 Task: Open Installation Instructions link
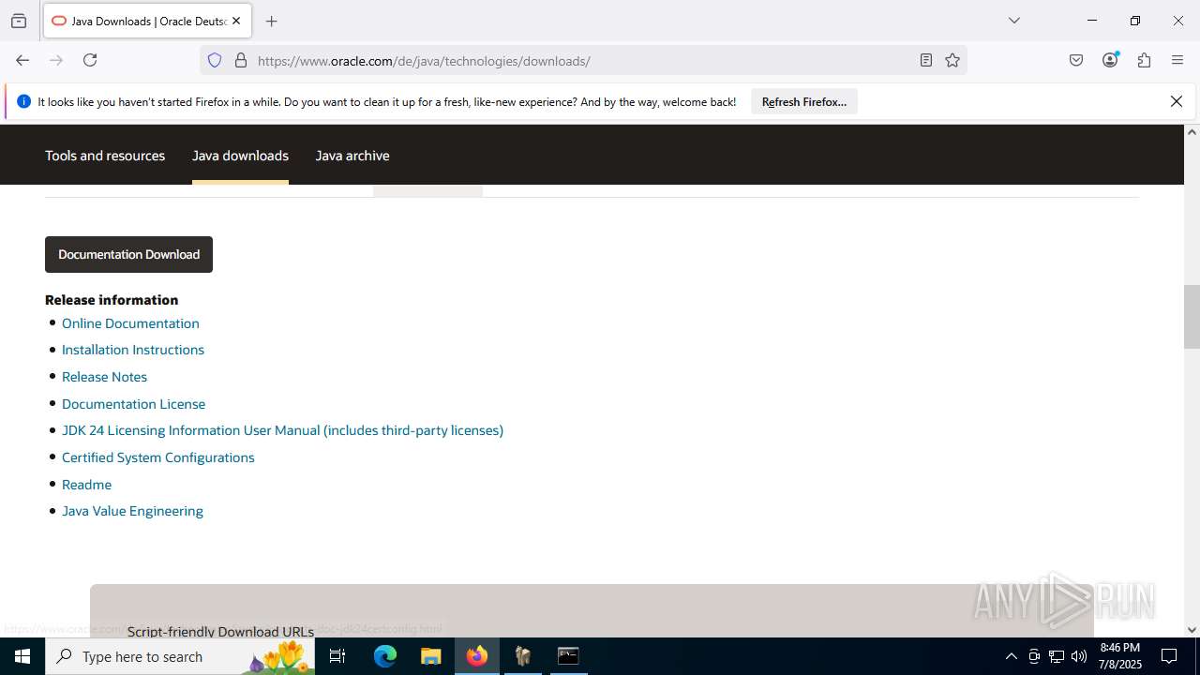133,350
